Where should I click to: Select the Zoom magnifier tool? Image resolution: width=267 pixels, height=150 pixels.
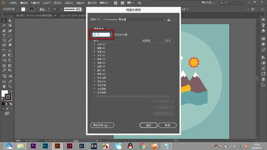(10, 86)
